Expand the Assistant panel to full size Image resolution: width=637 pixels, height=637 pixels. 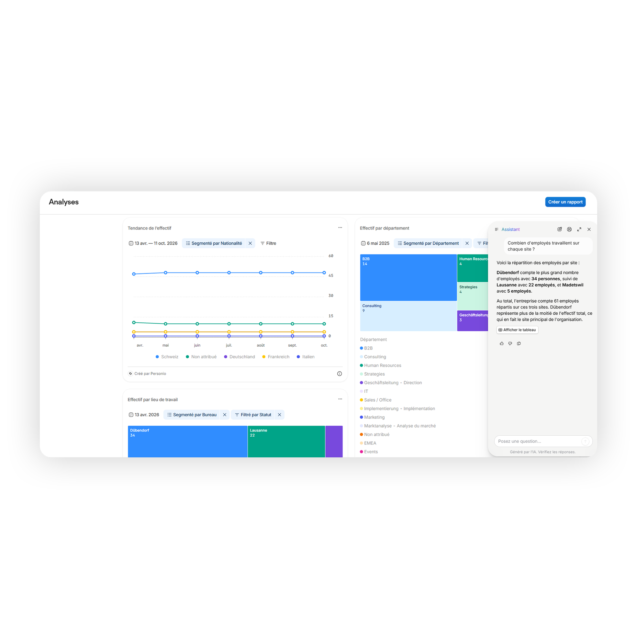pyautogui.click(x=579, y=229)
